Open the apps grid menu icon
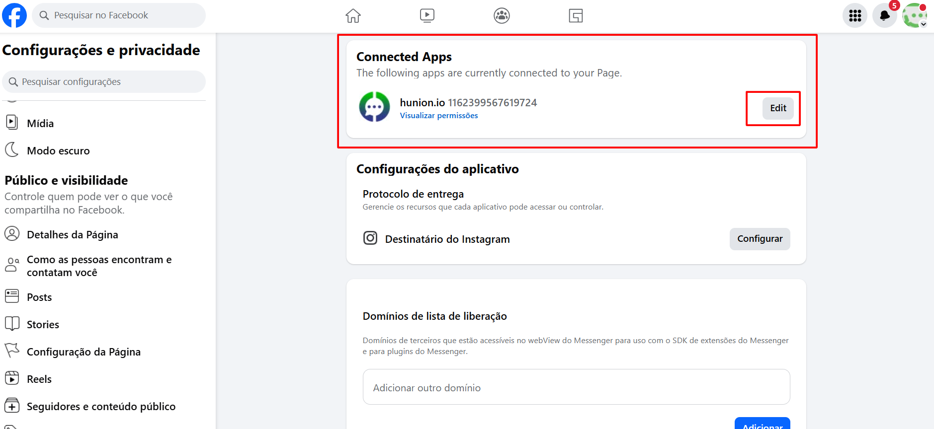Viewport: 934px width, 429px height. 855,16
